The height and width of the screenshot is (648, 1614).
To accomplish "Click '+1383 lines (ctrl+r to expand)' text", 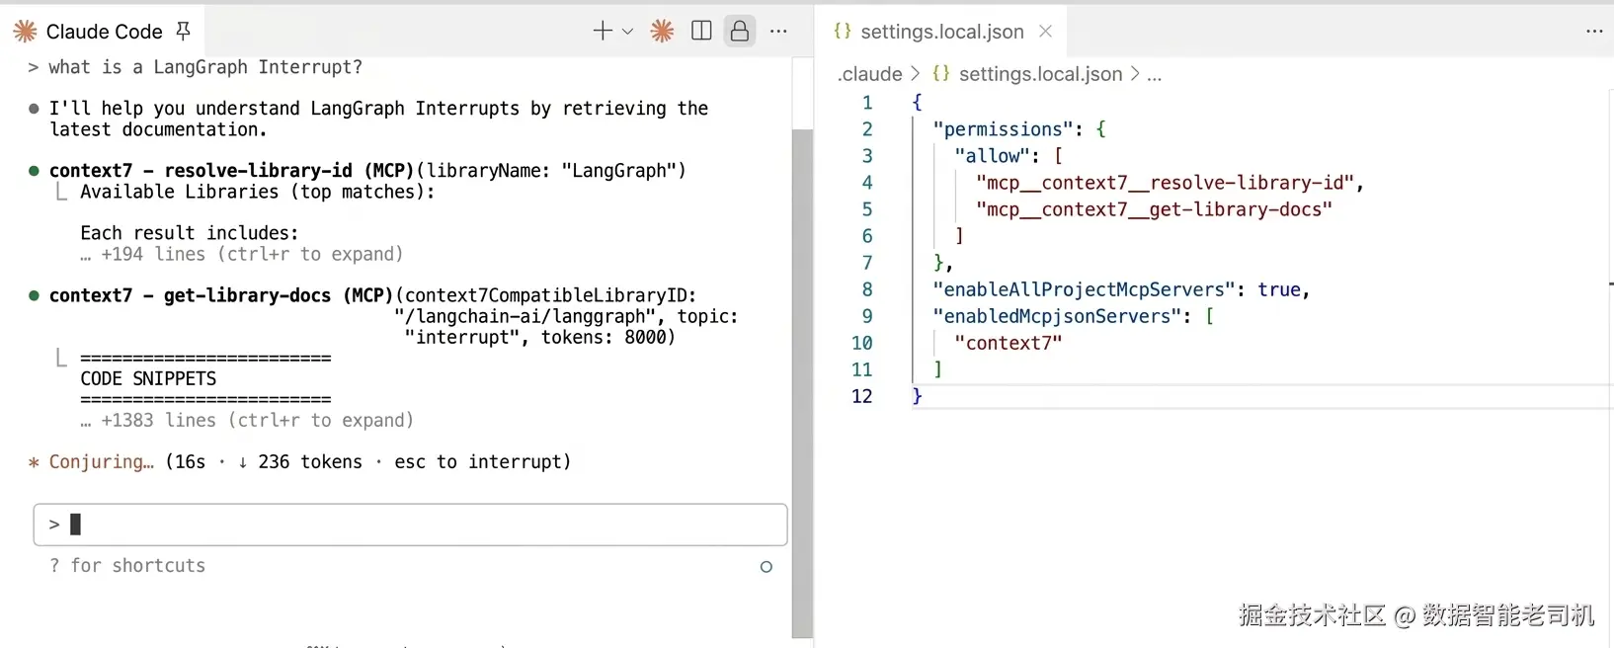I will (257, 420).
